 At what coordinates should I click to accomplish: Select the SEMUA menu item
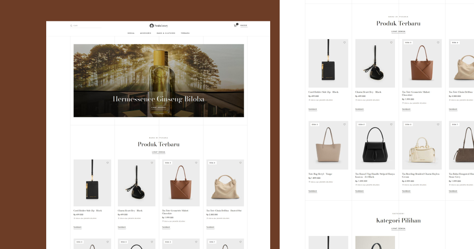point(131,33)
